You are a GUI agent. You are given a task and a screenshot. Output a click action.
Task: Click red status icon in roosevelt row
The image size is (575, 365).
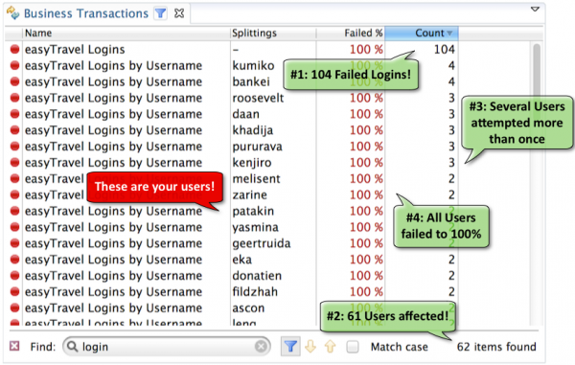14,98
